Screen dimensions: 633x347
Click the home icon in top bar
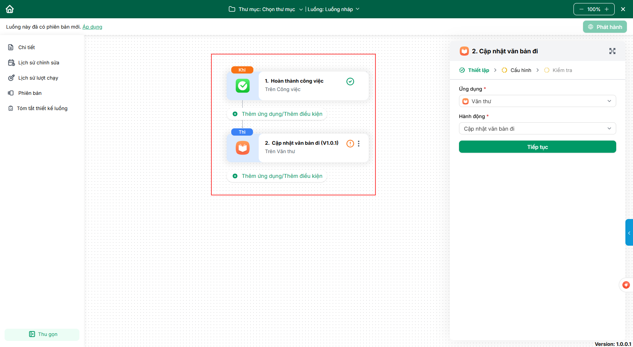click(x=10, y=9)
